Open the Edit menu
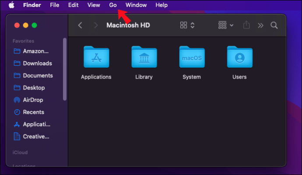The height and width of the screenshot is (175, 302). coord(73,5)
